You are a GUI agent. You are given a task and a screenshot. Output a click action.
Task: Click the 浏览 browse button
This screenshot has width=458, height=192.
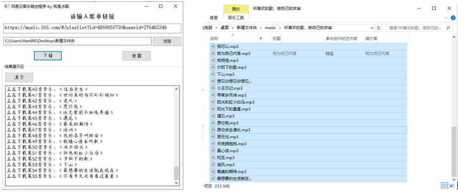pyautogui.click(x=167, y=41)
